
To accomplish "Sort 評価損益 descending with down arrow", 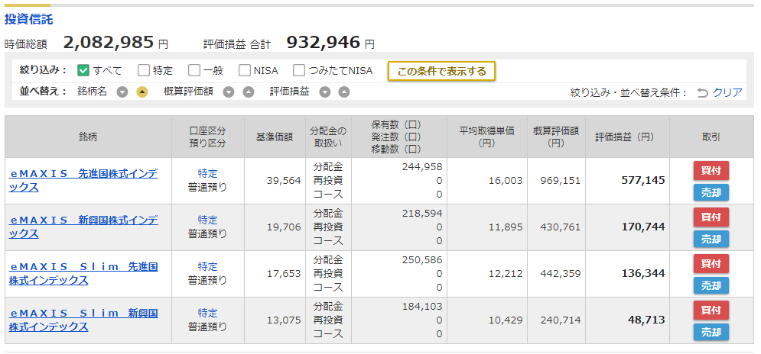I will [325, 92].
